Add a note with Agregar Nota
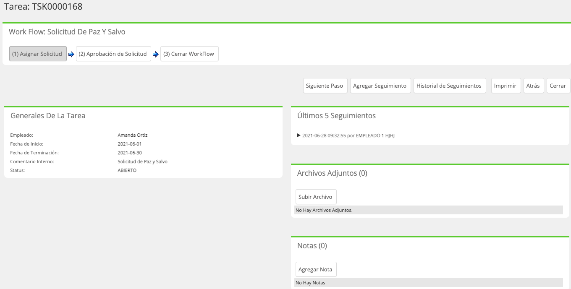The height and width of the screenshot is (289, 571). [316, 269]
